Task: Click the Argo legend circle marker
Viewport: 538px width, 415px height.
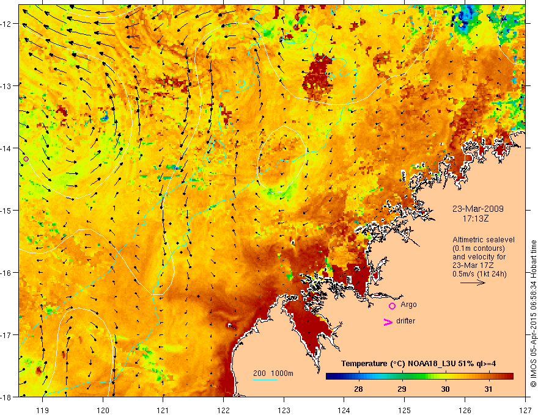Action: click(x=392, y=306)
